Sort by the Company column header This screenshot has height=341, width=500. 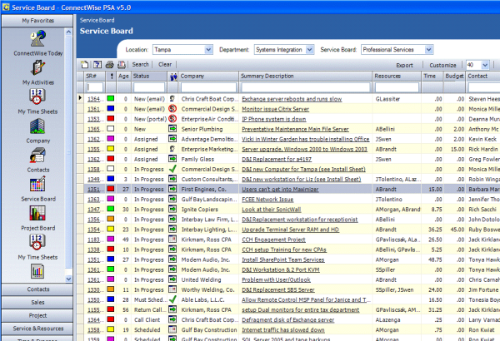208,77
